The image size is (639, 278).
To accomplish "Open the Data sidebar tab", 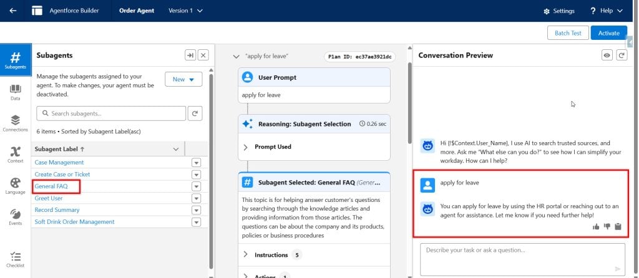I will 16,92.
